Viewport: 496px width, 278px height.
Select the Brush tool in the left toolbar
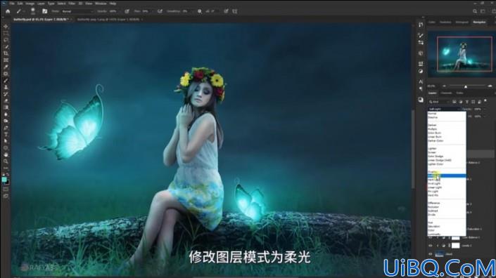6,81
